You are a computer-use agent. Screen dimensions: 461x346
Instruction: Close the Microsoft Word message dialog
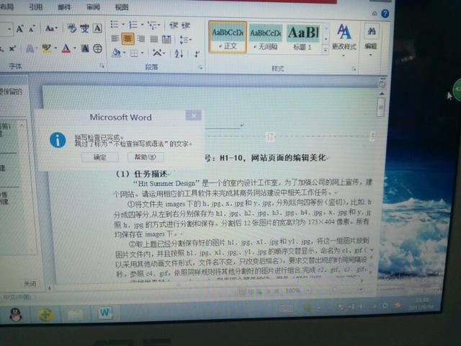tap(194, 115)
